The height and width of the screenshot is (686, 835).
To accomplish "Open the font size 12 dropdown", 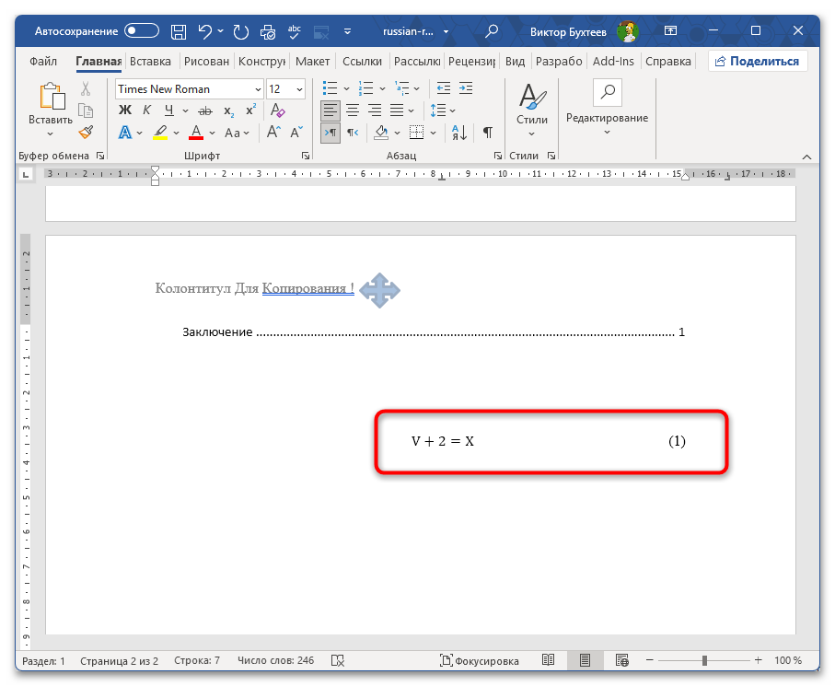I will [x=300, y=89].
